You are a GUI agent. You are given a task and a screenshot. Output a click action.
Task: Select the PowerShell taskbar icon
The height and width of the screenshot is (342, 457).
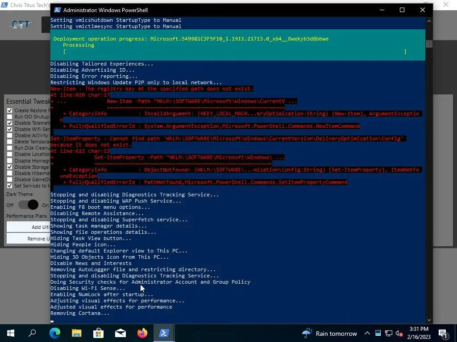(164, 333)
